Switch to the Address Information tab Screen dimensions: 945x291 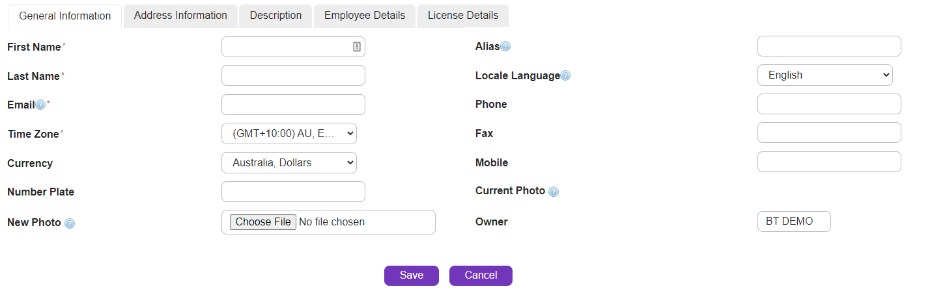(x=180, y=16)
